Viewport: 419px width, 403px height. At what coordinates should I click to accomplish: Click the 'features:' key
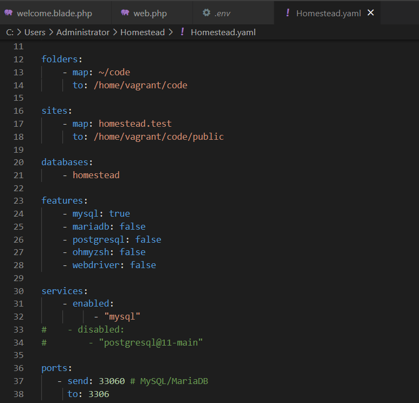65,201
